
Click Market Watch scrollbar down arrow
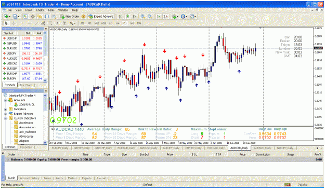tap(45, 80)
